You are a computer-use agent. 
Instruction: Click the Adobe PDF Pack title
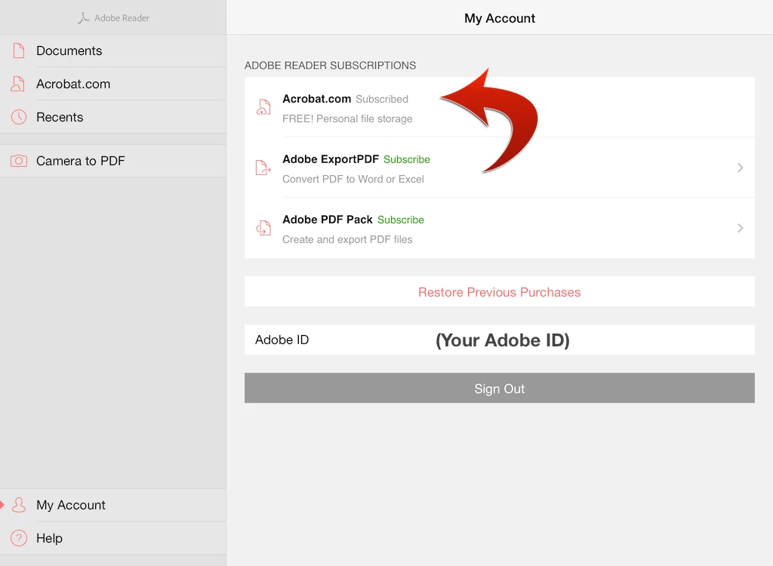pos(328,220)
